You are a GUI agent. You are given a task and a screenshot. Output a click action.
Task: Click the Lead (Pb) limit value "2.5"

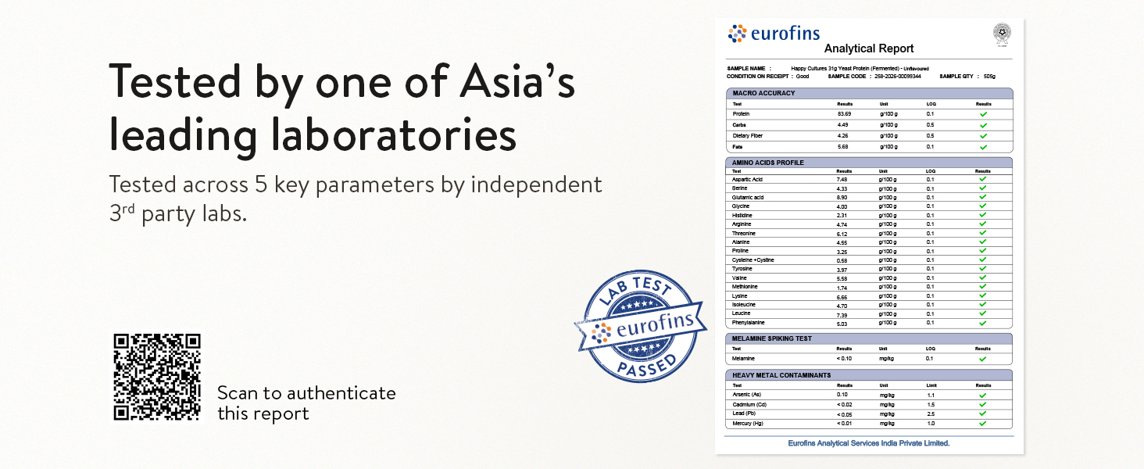pyautogui.click(x=931, y=414)
